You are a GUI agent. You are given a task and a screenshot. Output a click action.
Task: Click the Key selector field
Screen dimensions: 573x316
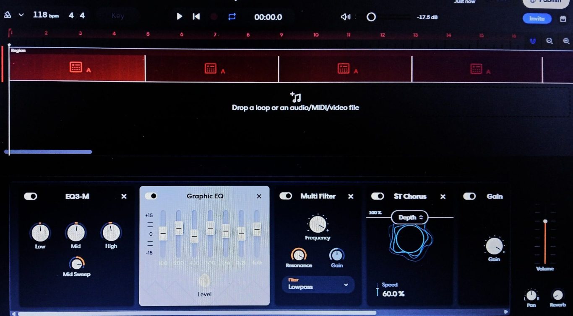point(118,16)
